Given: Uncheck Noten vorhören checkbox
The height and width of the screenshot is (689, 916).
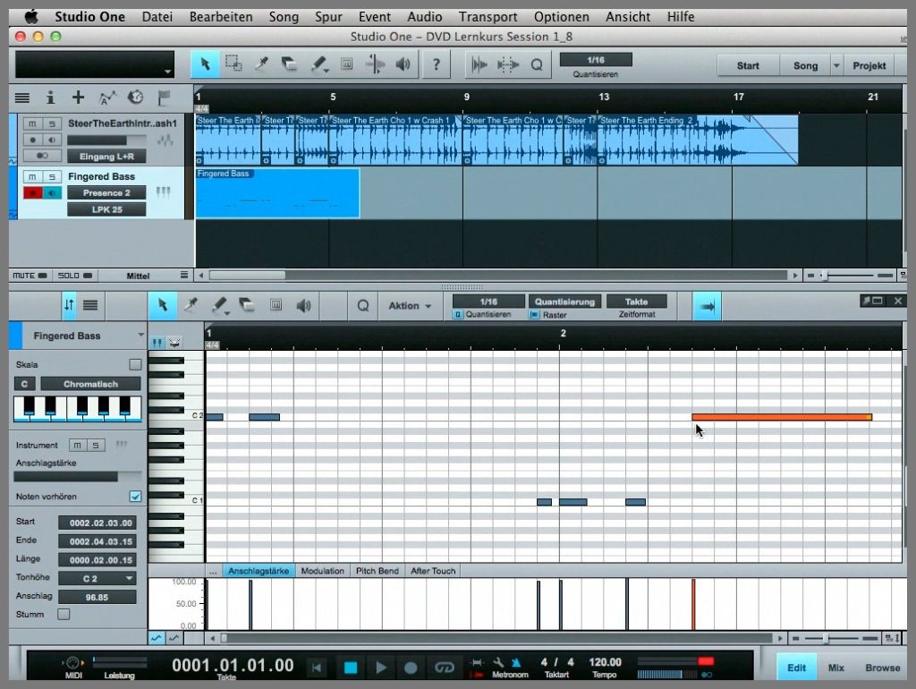Looking at the screenshot, I should coord(135,496).
